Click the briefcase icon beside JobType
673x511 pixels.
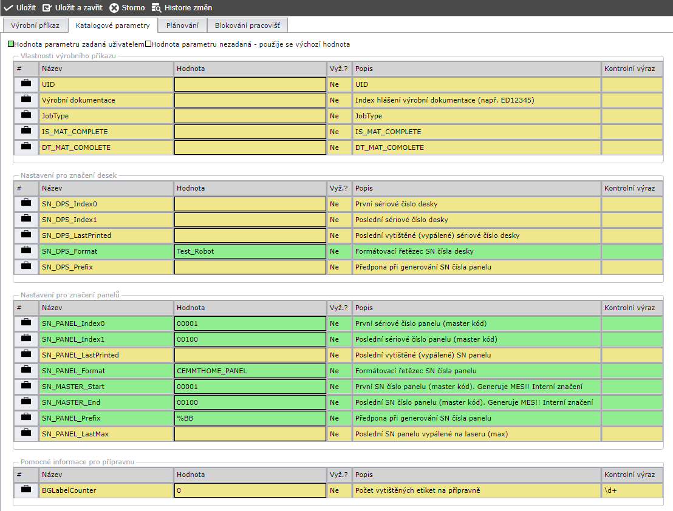(x=26, y=115)
